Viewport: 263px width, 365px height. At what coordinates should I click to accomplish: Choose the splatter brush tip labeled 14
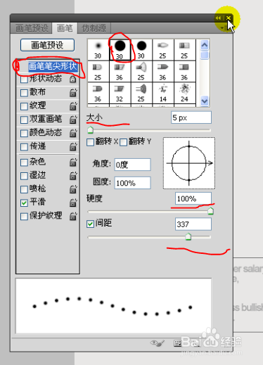click(163, 94)
